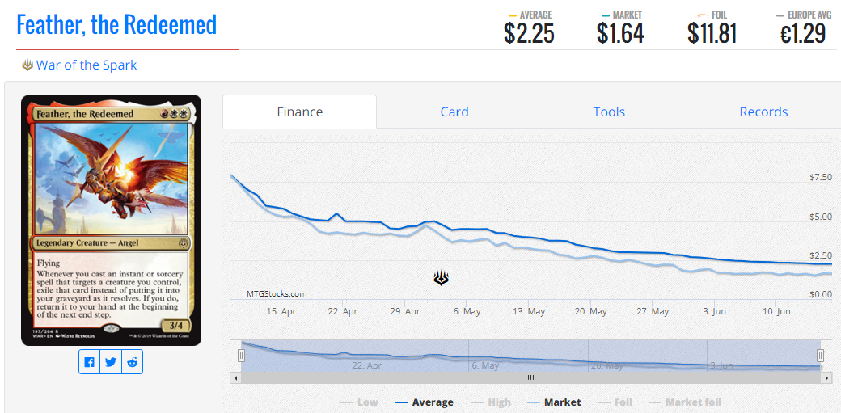Click the $2.50 y-axis label

point(821,255)
